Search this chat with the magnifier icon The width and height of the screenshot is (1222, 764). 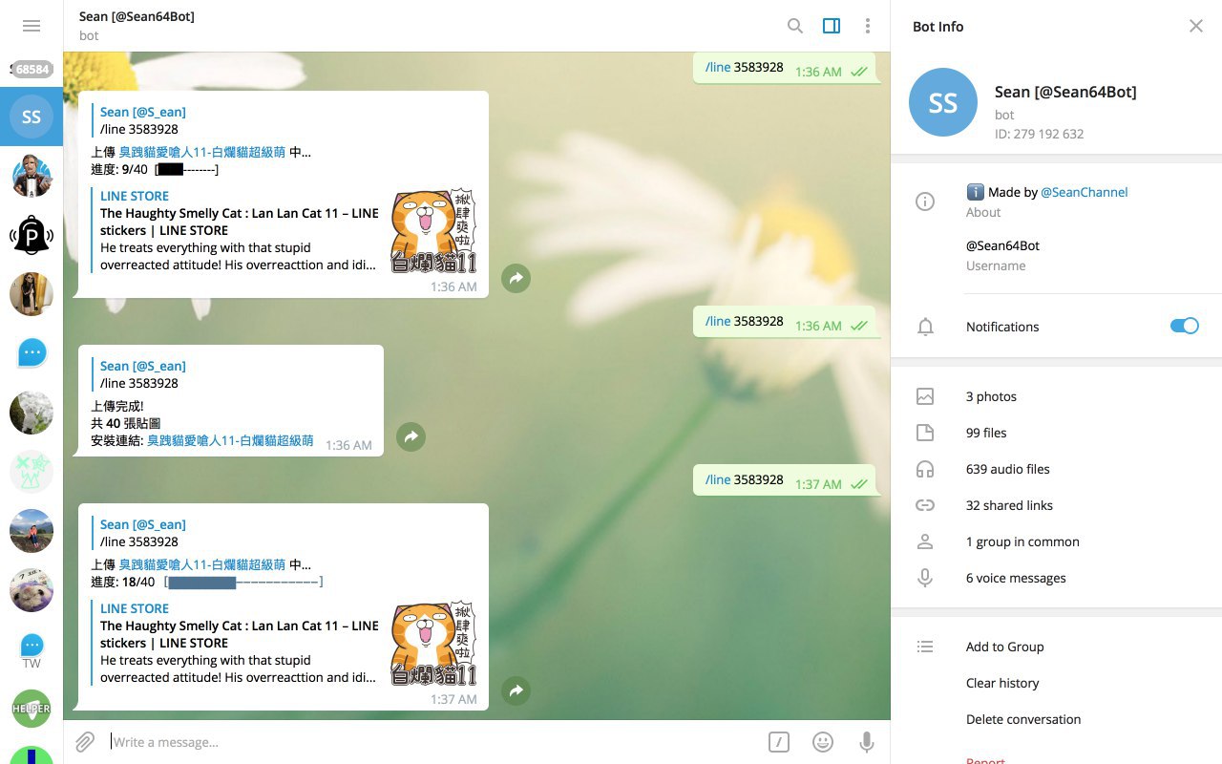[794, 26]
